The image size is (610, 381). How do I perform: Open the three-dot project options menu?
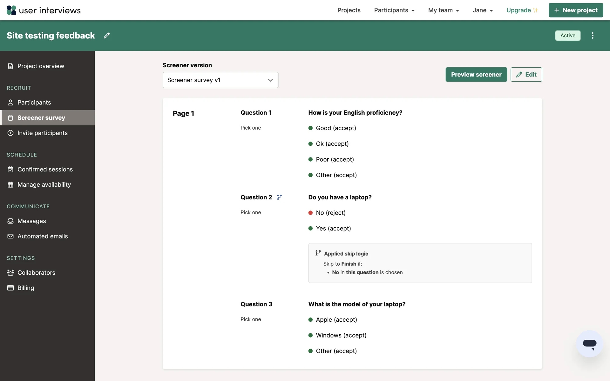(593, 36)
